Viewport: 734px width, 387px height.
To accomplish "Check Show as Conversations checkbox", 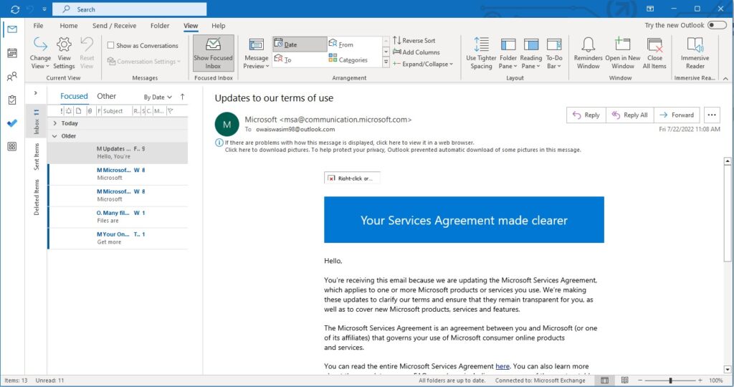I will pos(110,45).
